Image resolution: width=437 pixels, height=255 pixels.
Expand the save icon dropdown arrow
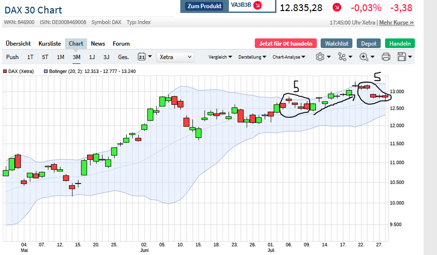point(410,57)
